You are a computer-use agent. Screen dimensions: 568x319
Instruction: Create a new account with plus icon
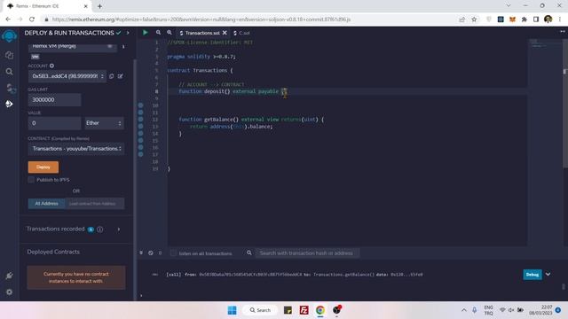(51, 66)
